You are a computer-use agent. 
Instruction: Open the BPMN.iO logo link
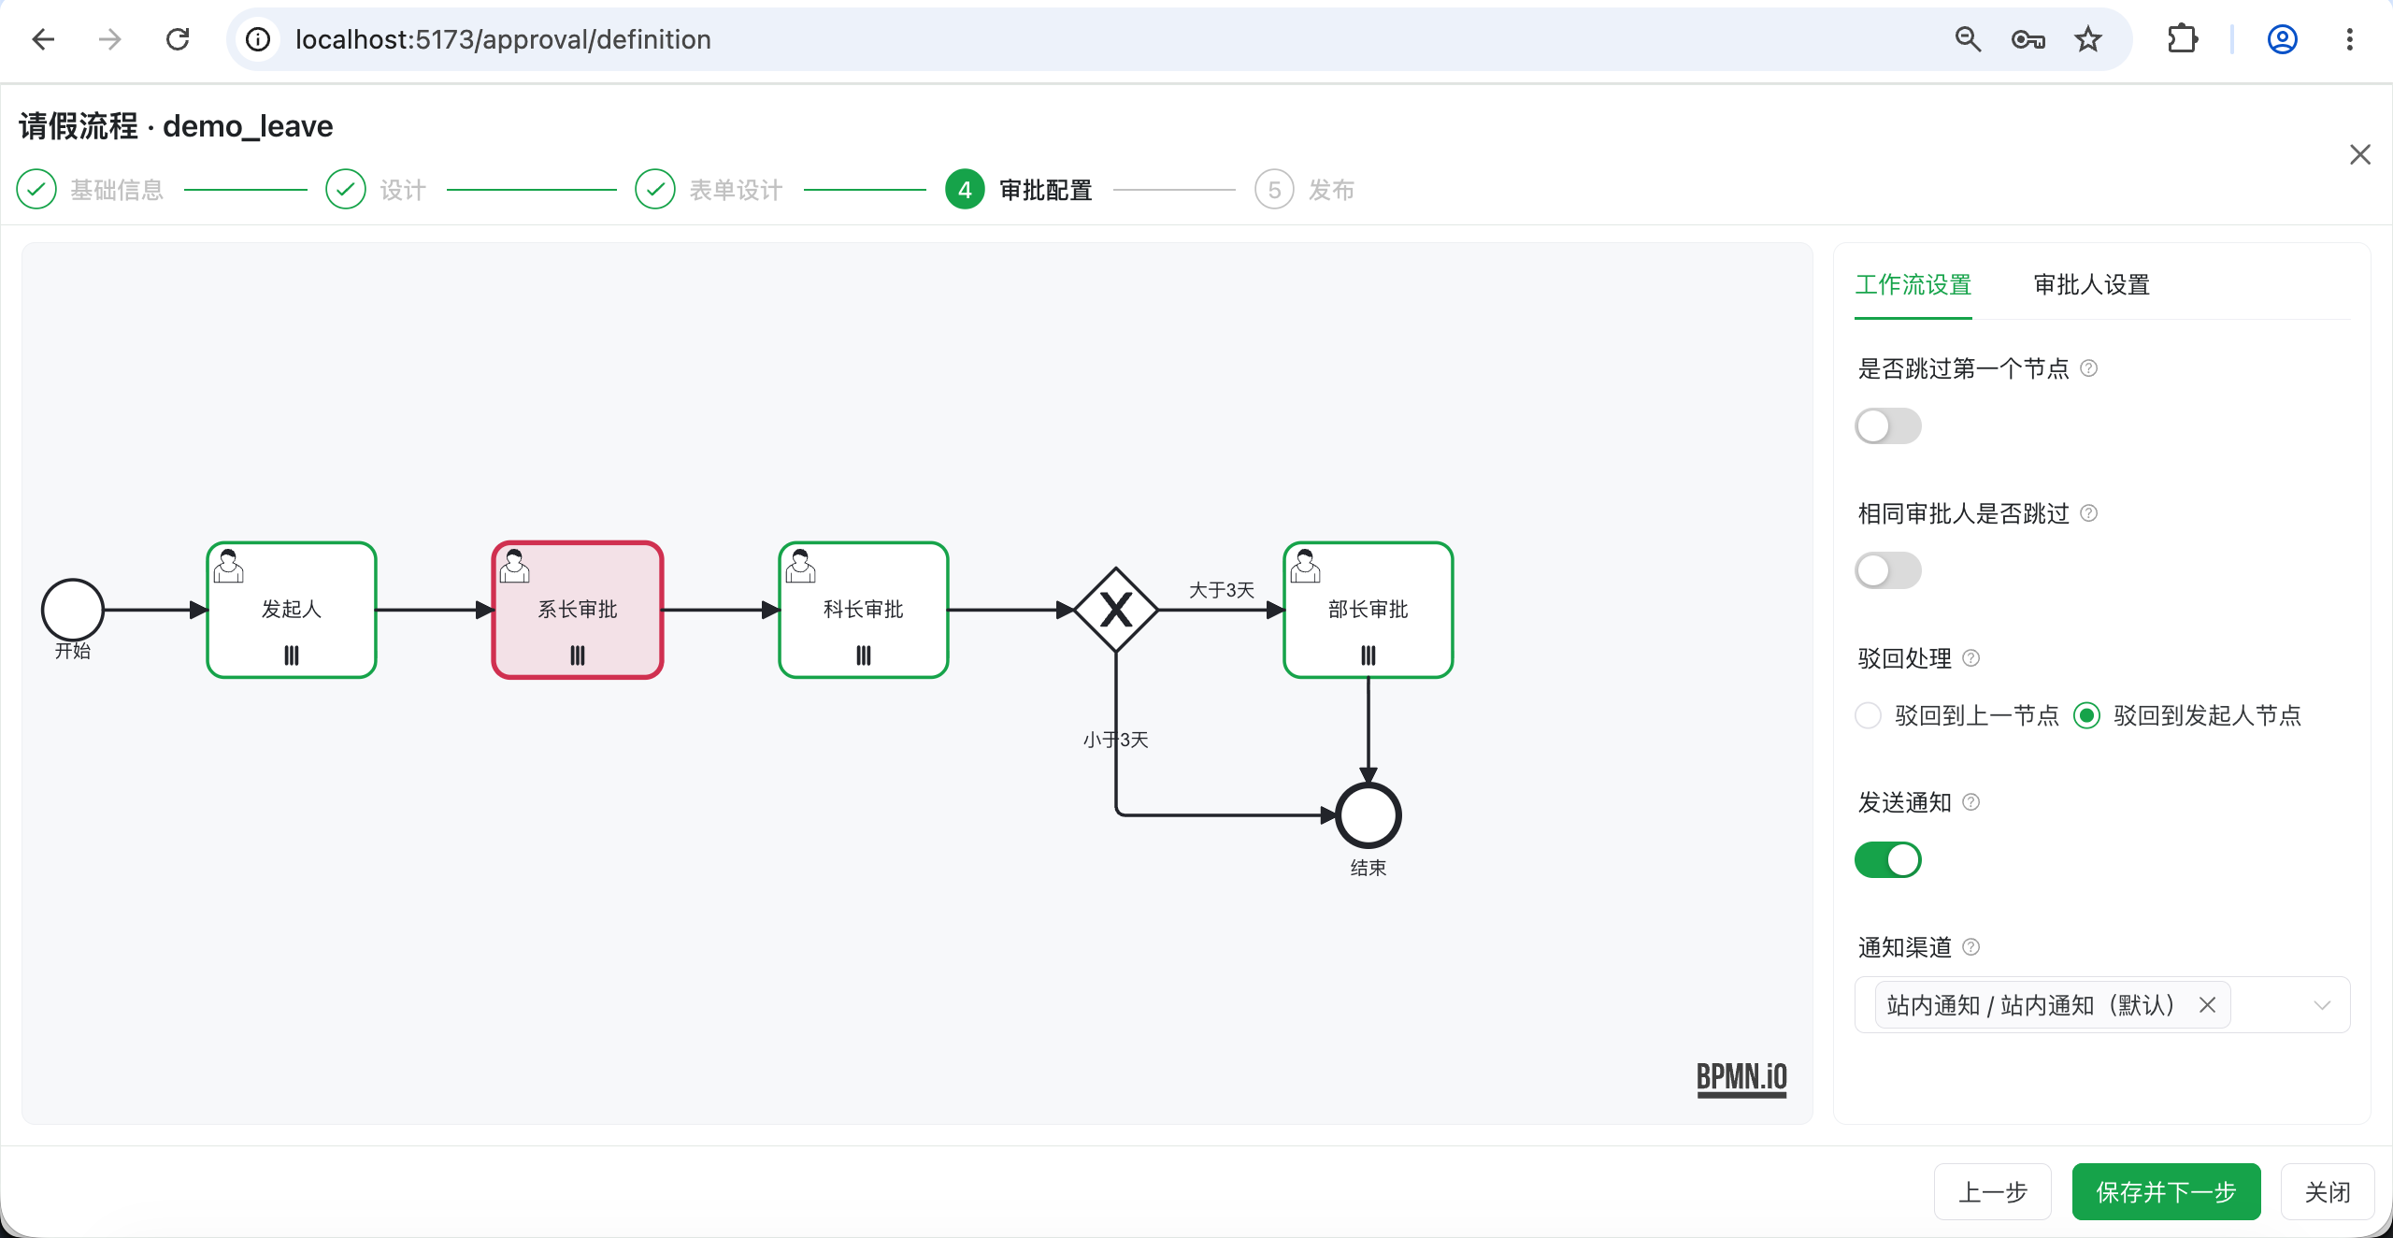[1741, 1078]
